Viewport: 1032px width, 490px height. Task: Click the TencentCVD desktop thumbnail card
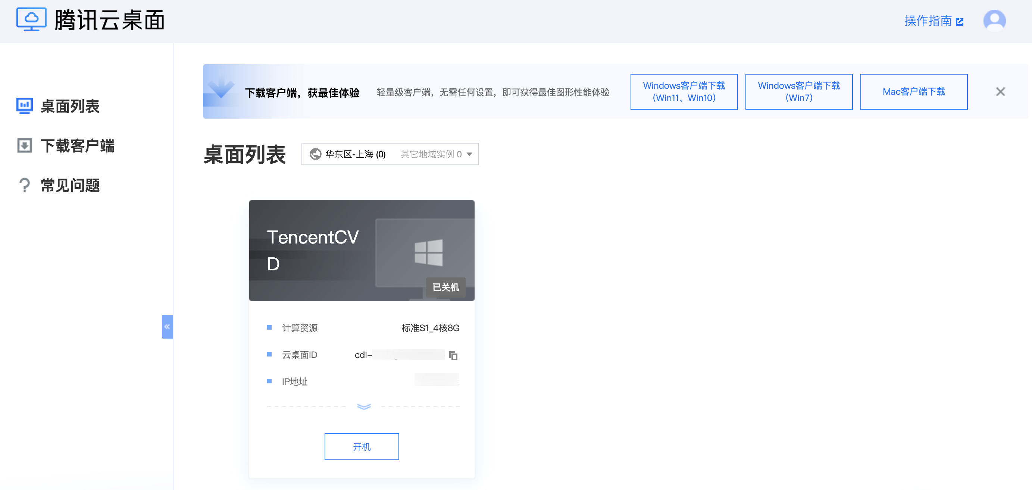[362, 251]
